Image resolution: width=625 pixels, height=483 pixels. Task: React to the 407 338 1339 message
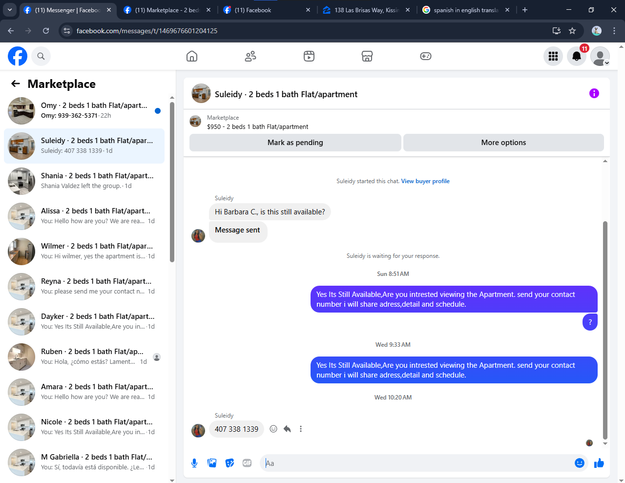[x=273, y=429]
